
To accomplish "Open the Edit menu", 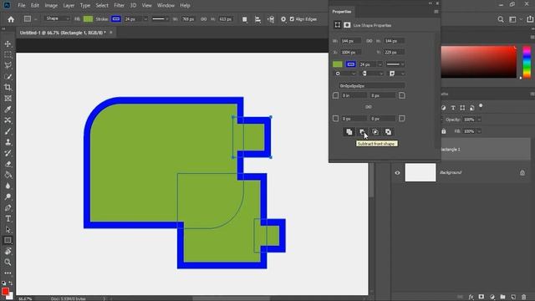I will coord(35,6).
